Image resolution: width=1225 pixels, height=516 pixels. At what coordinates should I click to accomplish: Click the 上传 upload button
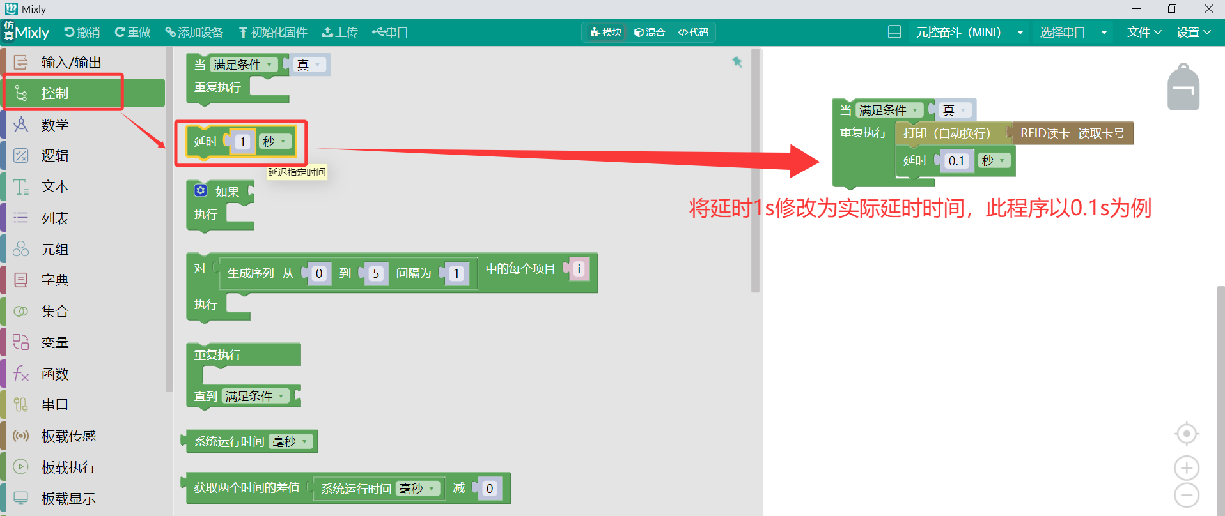click(339, 33)
